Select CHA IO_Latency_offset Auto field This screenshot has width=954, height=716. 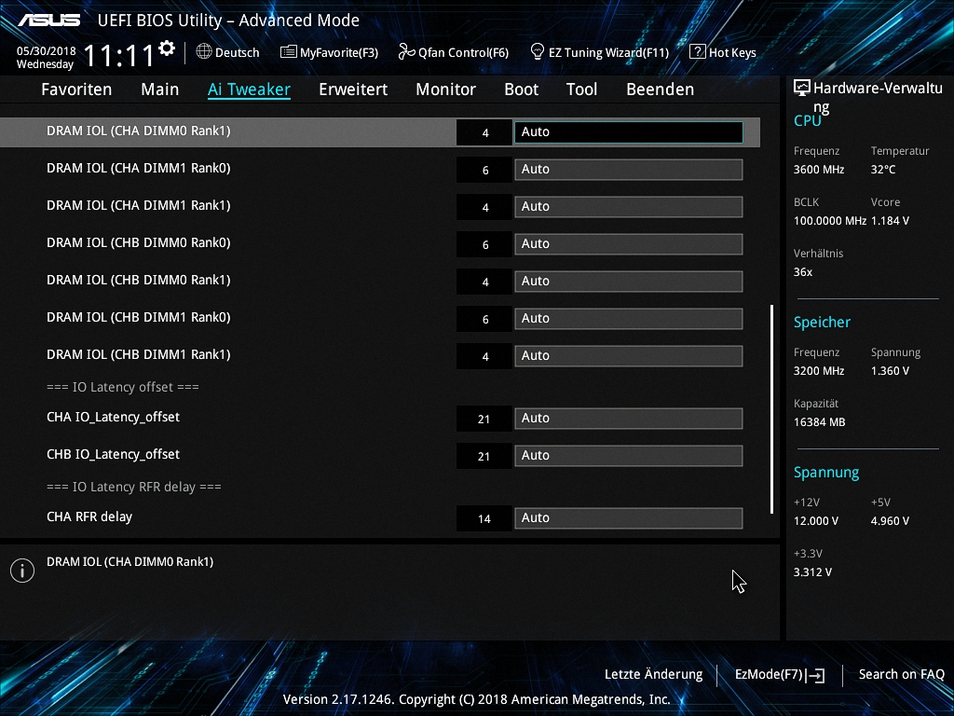[629, 419]
